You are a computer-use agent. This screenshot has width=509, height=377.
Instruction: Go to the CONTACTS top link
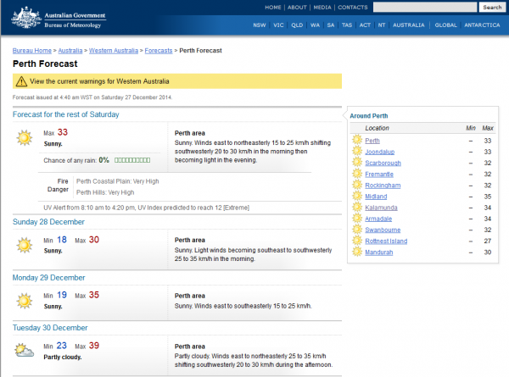click(x=353, y=7)
